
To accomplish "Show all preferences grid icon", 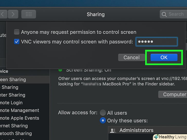I will tap(28, 14).
